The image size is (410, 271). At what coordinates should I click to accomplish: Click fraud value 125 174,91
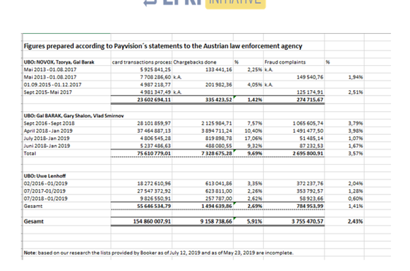(x=310, y=92)
